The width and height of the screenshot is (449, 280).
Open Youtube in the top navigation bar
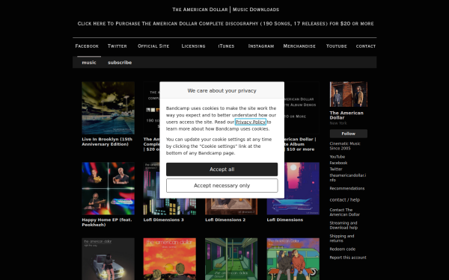click(x=337, y=46)
